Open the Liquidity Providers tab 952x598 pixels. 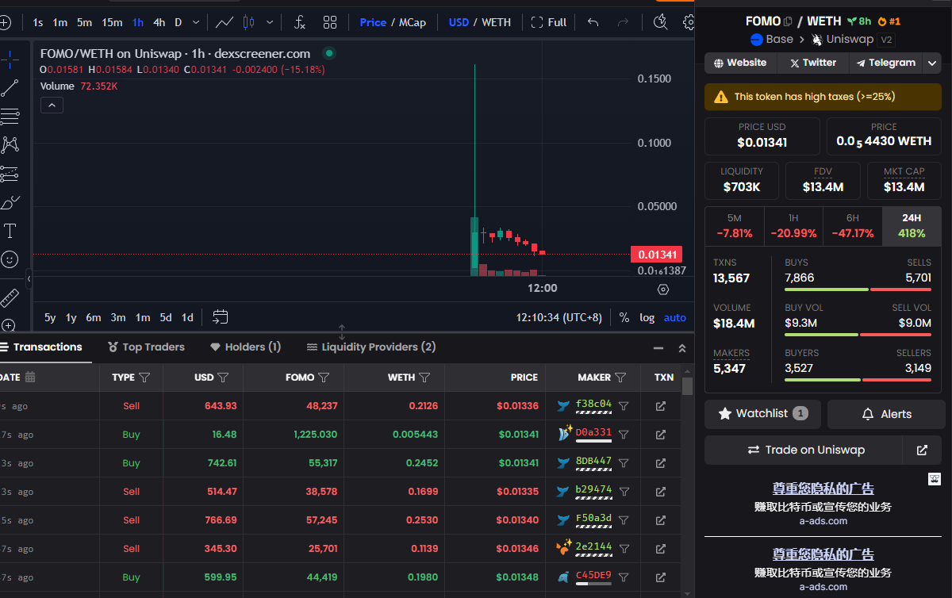coord(371,347)
